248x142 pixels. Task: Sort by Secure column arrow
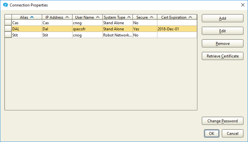pyautogui.click(x=151, y=17)
